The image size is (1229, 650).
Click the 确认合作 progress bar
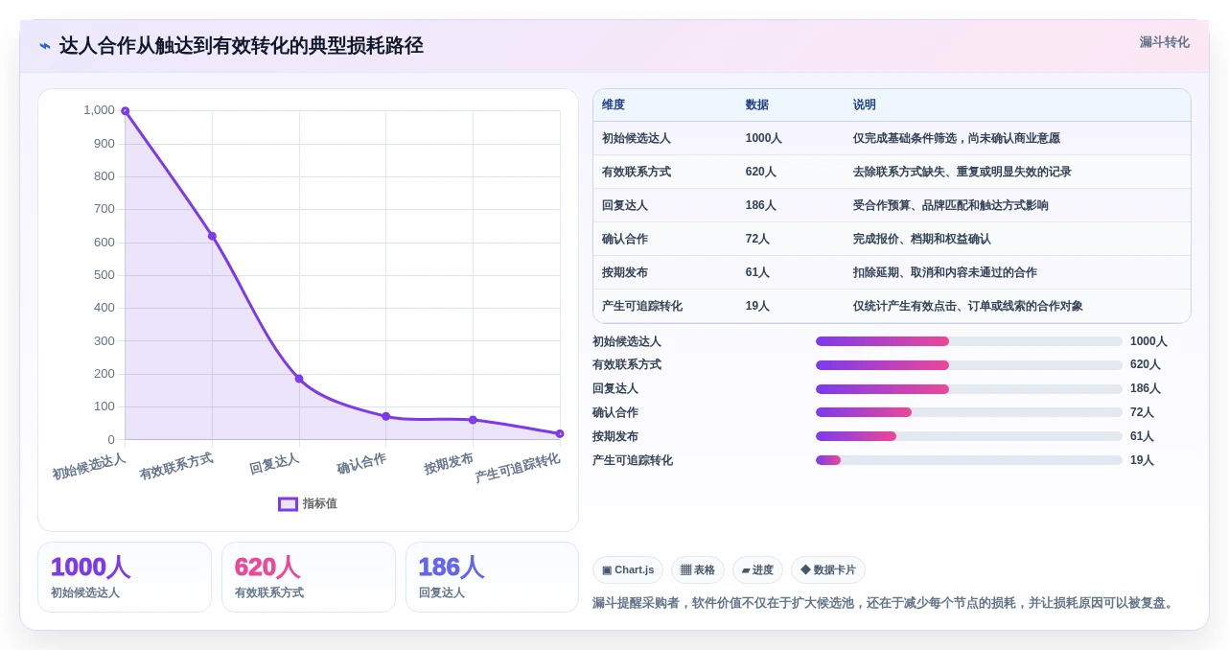[x=969, y=412]
